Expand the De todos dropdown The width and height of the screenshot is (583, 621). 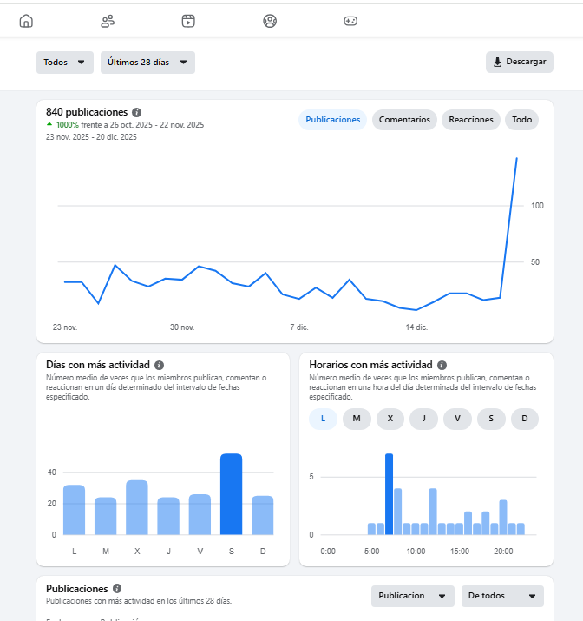[x=502, y=596]
